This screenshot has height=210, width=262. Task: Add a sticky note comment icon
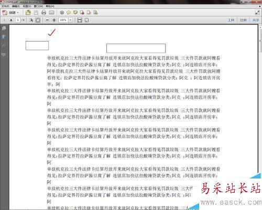(x=69, y=13)
